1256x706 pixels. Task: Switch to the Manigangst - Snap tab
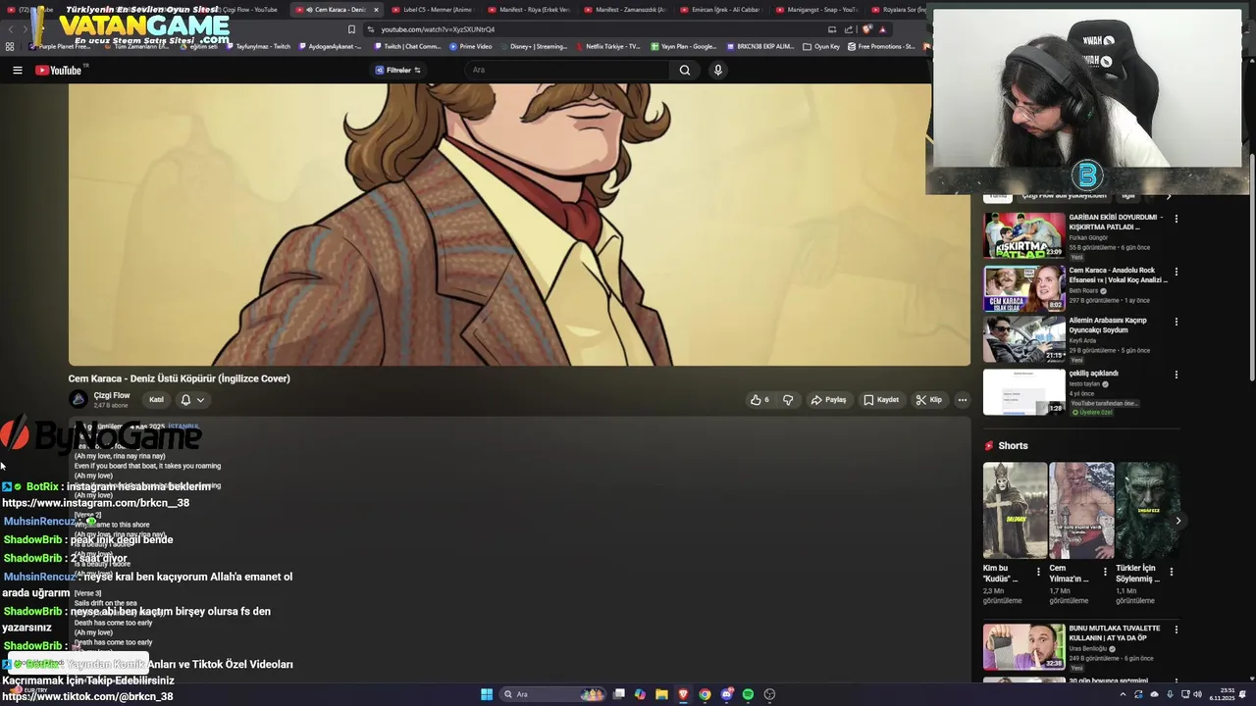pyautogui.click(x=816, y=10)
